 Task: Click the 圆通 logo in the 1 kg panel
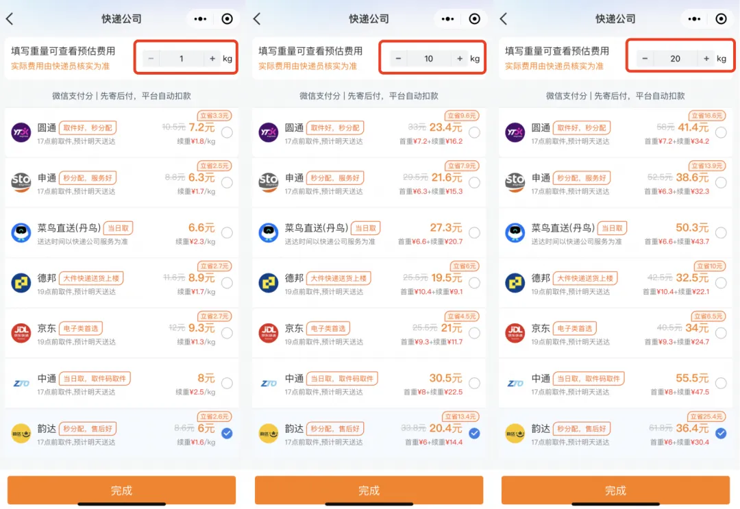(21, 132)
